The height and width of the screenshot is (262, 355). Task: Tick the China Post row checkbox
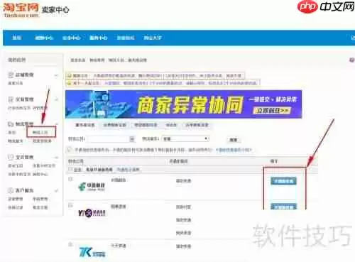click(x=70, y=179)
